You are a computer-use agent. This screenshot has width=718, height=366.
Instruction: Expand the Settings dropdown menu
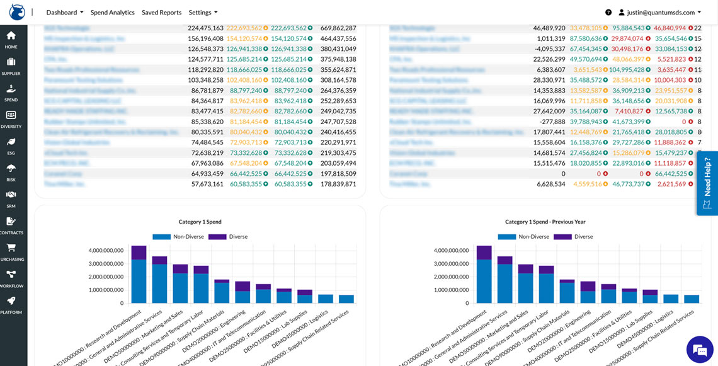203,13
